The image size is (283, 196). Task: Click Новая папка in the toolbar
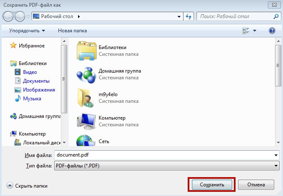[x=72, y=31]
